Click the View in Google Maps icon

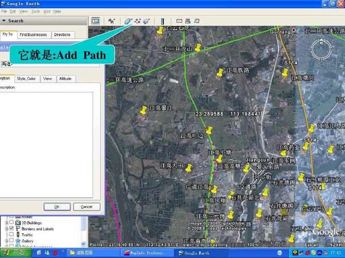pyautogui.click(x=197, y=21)
